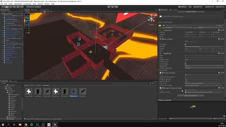Open File Explorer from taskbar
Viewport: 226px width, 127px height.
click(x=20, y=125)
